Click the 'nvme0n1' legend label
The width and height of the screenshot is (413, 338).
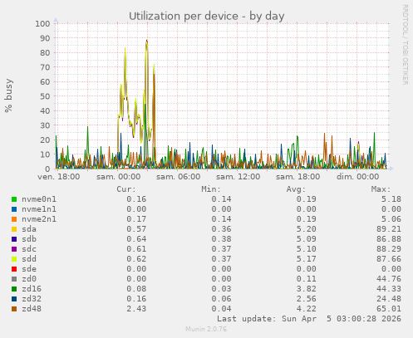tap(39, 199)
